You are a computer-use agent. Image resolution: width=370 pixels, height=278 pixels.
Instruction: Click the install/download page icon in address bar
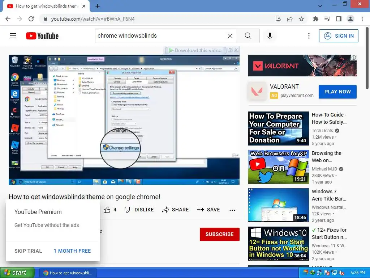[x=278, y=19]
